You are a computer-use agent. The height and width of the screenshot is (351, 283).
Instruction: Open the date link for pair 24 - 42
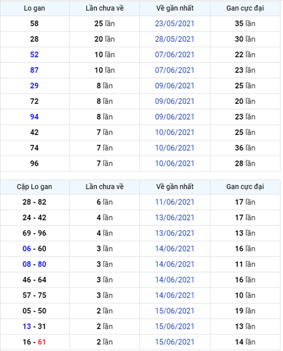coord(175,218)
